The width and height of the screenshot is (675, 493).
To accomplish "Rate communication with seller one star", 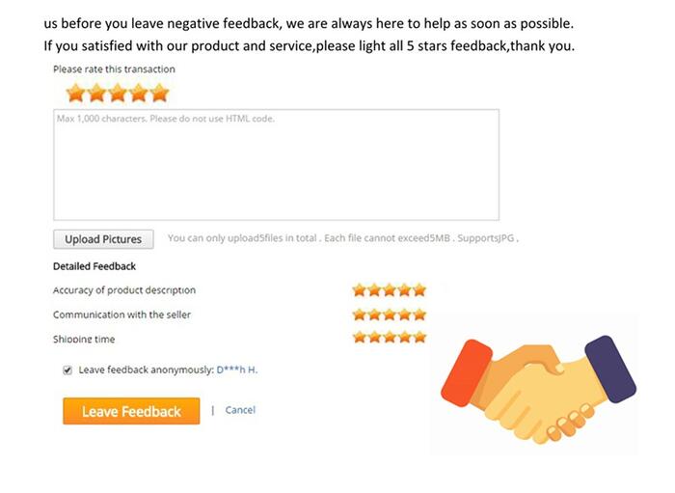I will coord(359,315).
